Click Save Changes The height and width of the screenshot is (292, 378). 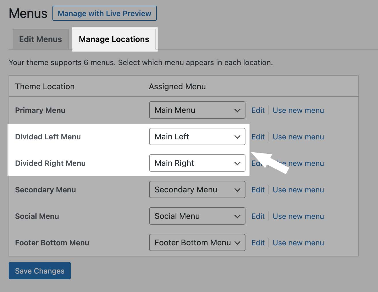coord(39,271)
